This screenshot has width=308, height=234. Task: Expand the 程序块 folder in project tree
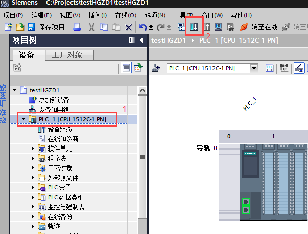(34, 158)
